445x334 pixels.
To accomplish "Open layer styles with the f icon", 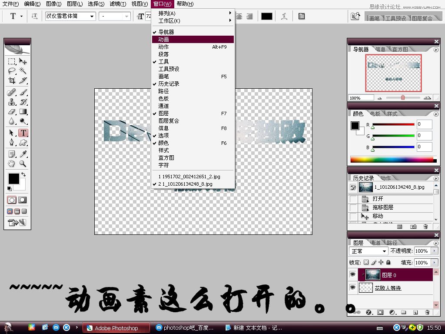I will tap(369, 312).
